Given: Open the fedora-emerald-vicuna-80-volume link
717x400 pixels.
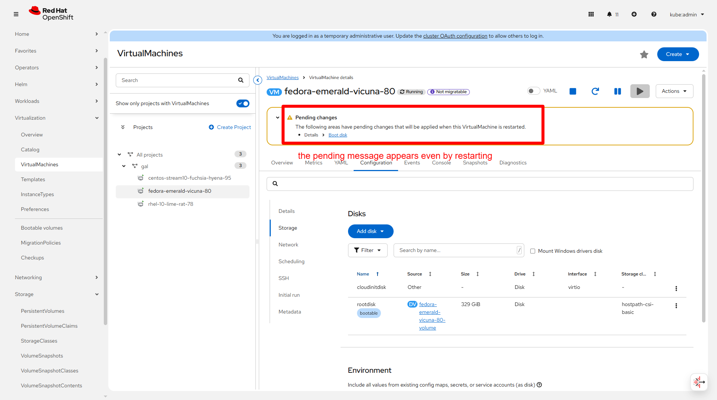Looking at the screenshot, I should pos(432,316).
